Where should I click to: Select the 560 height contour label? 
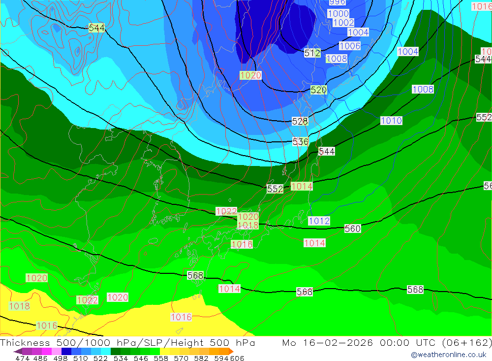point(352,229)
